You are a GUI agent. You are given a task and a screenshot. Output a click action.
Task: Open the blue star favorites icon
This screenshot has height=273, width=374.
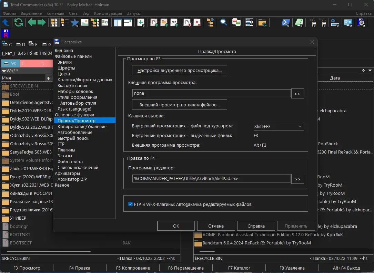click(75, 23)
